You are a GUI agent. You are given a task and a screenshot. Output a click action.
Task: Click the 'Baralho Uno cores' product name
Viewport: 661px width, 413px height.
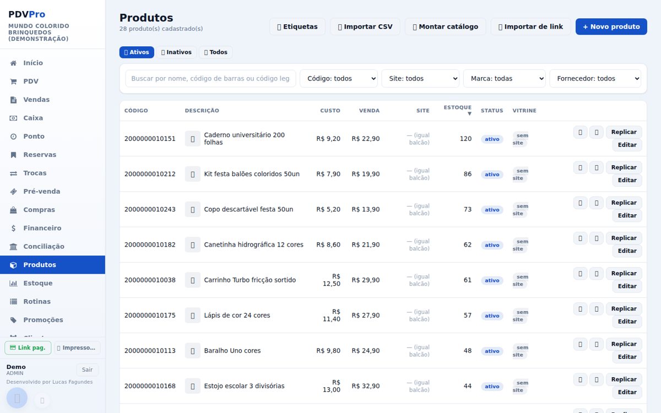point(232,351)
